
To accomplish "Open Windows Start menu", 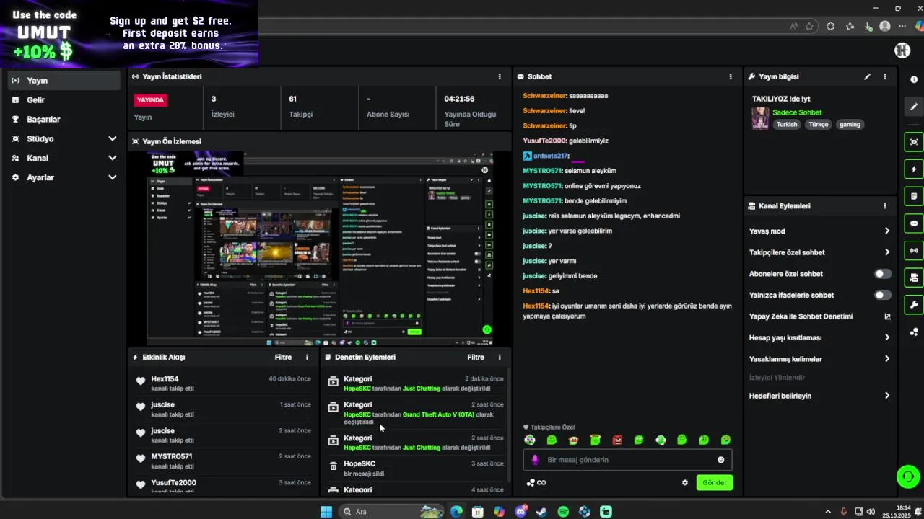I will pyautogui.click(x=326, y=512).
